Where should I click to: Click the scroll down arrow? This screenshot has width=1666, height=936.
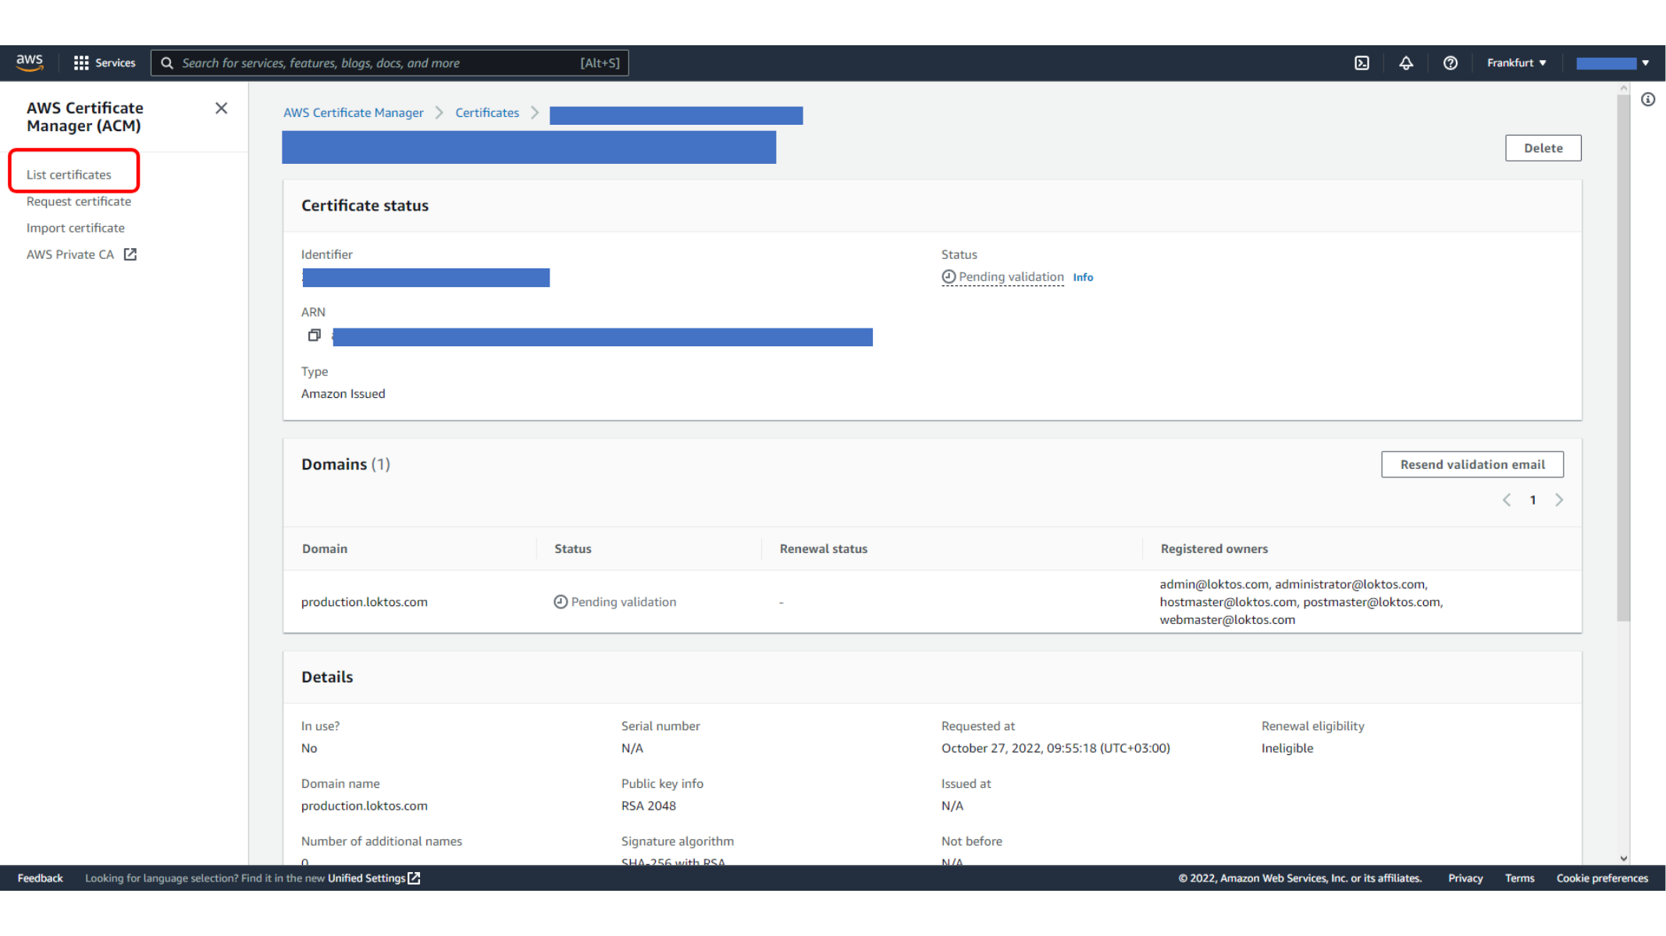(1624, 858)
